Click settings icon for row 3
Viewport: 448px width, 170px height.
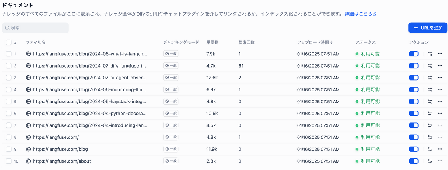(430, 78)
